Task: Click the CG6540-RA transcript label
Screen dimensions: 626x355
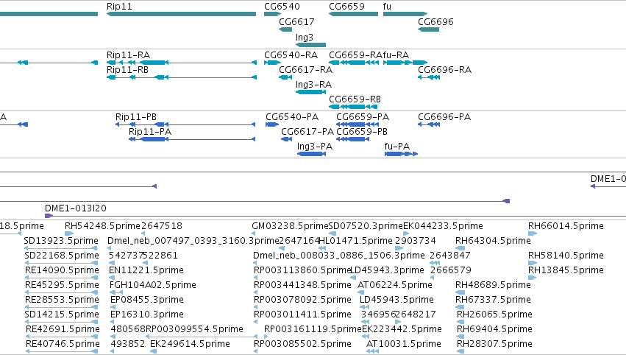Action: [x=291, y=55]
